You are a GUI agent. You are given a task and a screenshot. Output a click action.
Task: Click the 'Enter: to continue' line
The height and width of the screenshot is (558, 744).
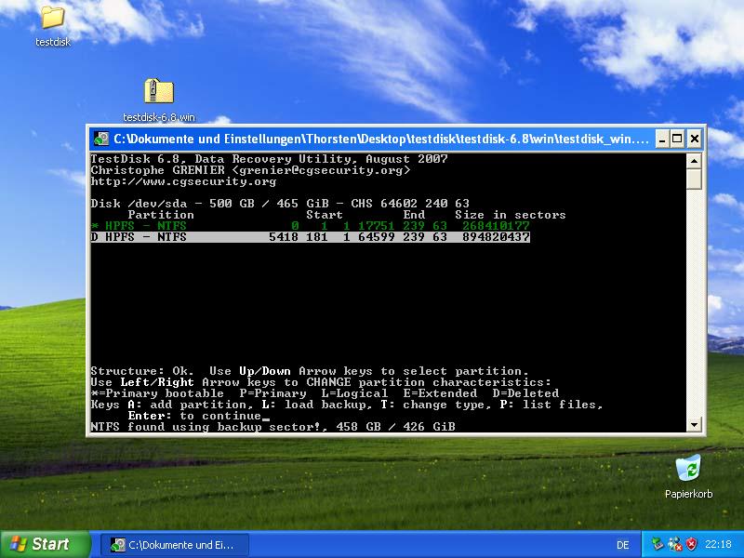point(194,416)
